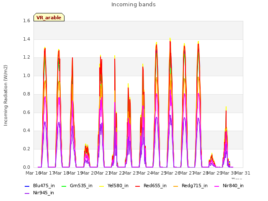Click the 1.2 y-axis tick label
This screenshot has width=268, height=201.
pyautogui.click(x=26, y=57)
